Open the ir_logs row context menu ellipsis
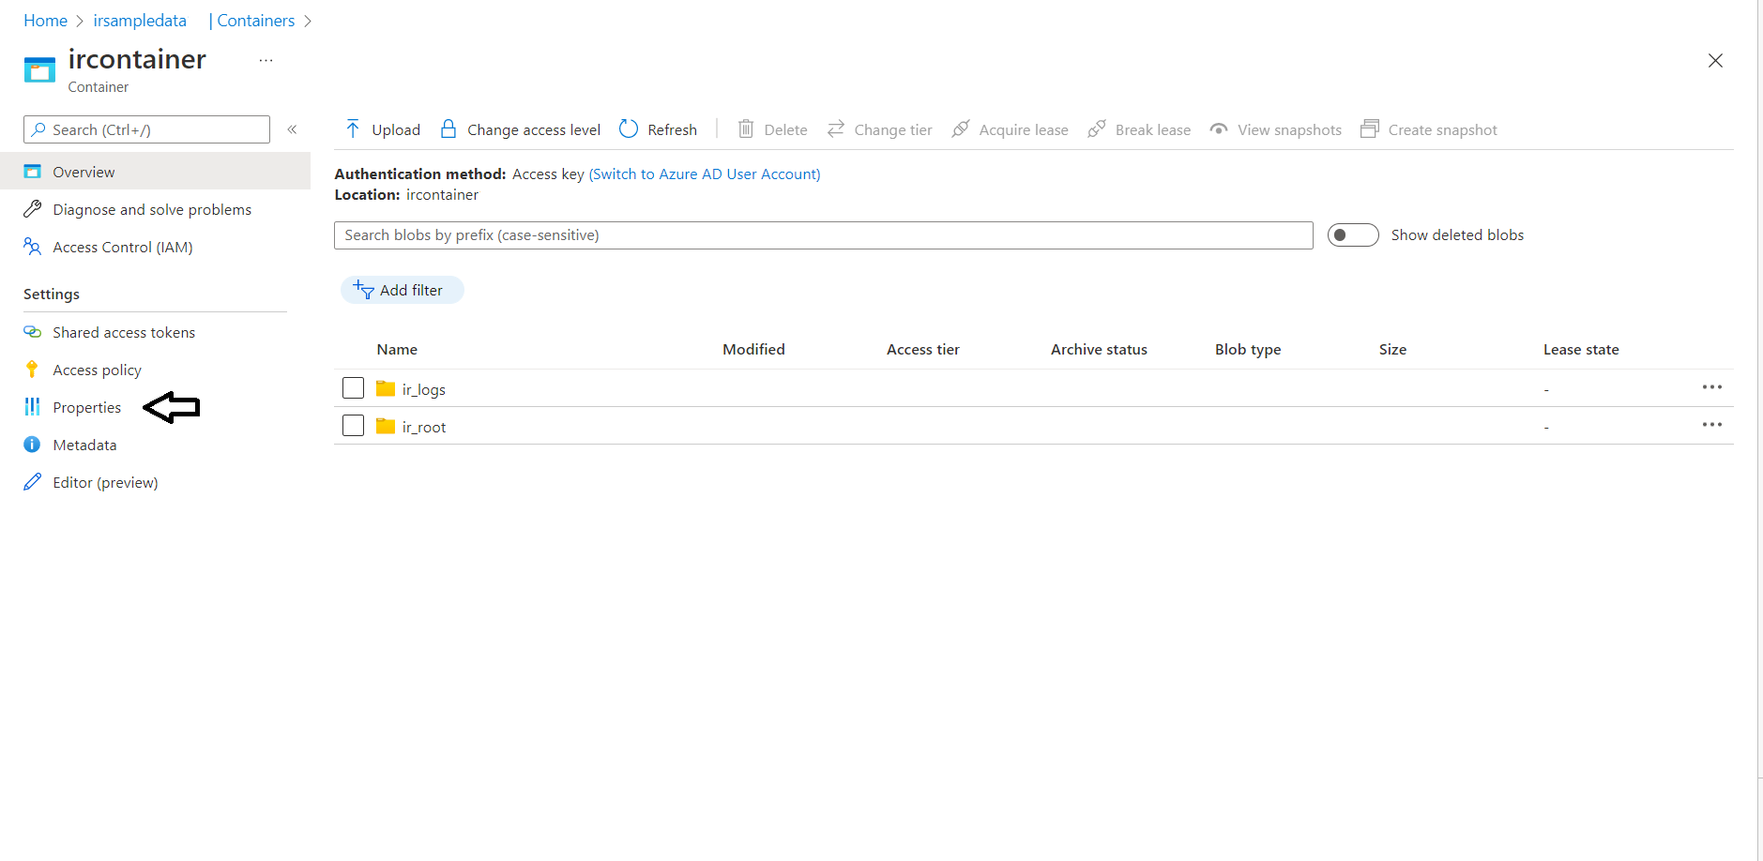1763x861 pixels. point(1712,387)
